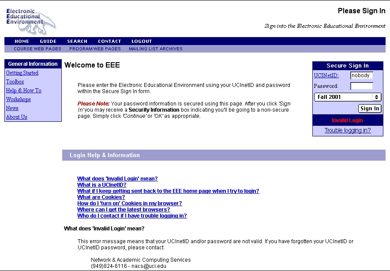
Task: Click Logout in the navigation bar
Action: pyautogui.click(x=142, y=41)
